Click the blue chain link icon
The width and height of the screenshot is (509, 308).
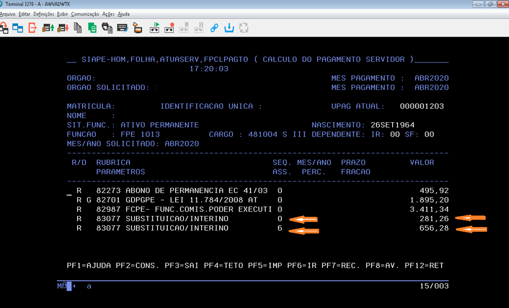coord(214,28)
